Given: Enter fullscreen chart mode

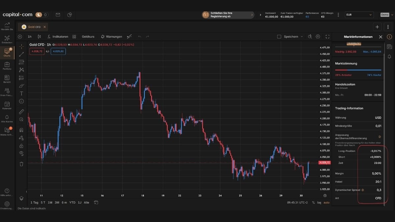Looking at the screenshot, I should 327,37.
